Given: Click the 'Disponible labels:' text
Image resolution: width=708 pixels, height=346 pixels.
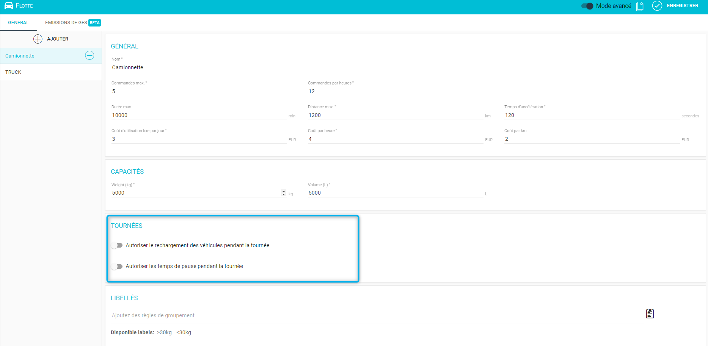Looking at the screenshot, I should coord(132,332).
